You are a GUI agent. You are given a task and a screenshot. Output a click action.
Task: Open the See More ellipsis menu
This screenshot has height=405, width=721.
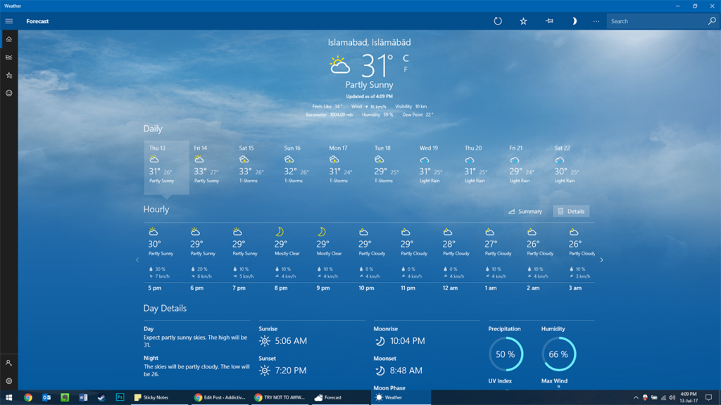click(596, 21)
